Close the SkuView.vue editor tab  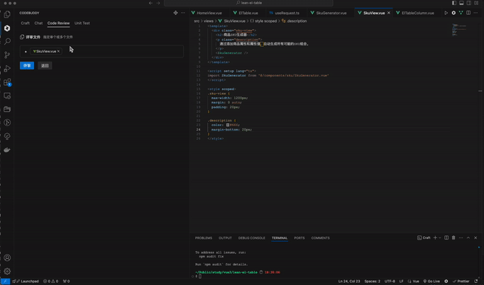[389, 13]
